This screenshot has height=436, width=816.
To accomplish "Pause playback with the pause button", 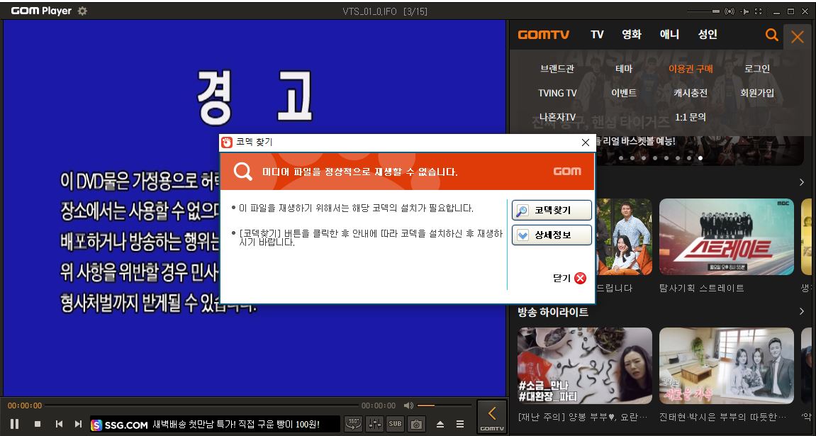I will point(15,424).
